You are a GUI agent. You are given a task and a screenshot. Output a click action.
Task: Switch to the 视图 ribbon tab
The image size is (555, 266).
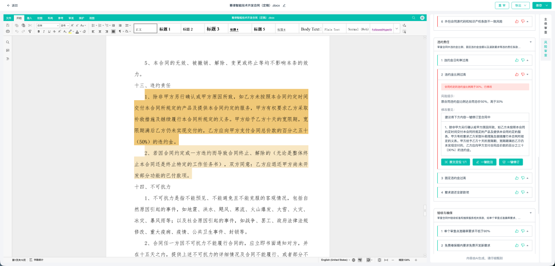point(92,17)
